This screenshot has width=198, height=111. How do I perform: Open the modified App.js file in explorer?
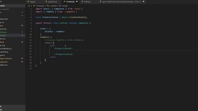tap(13, 26)
